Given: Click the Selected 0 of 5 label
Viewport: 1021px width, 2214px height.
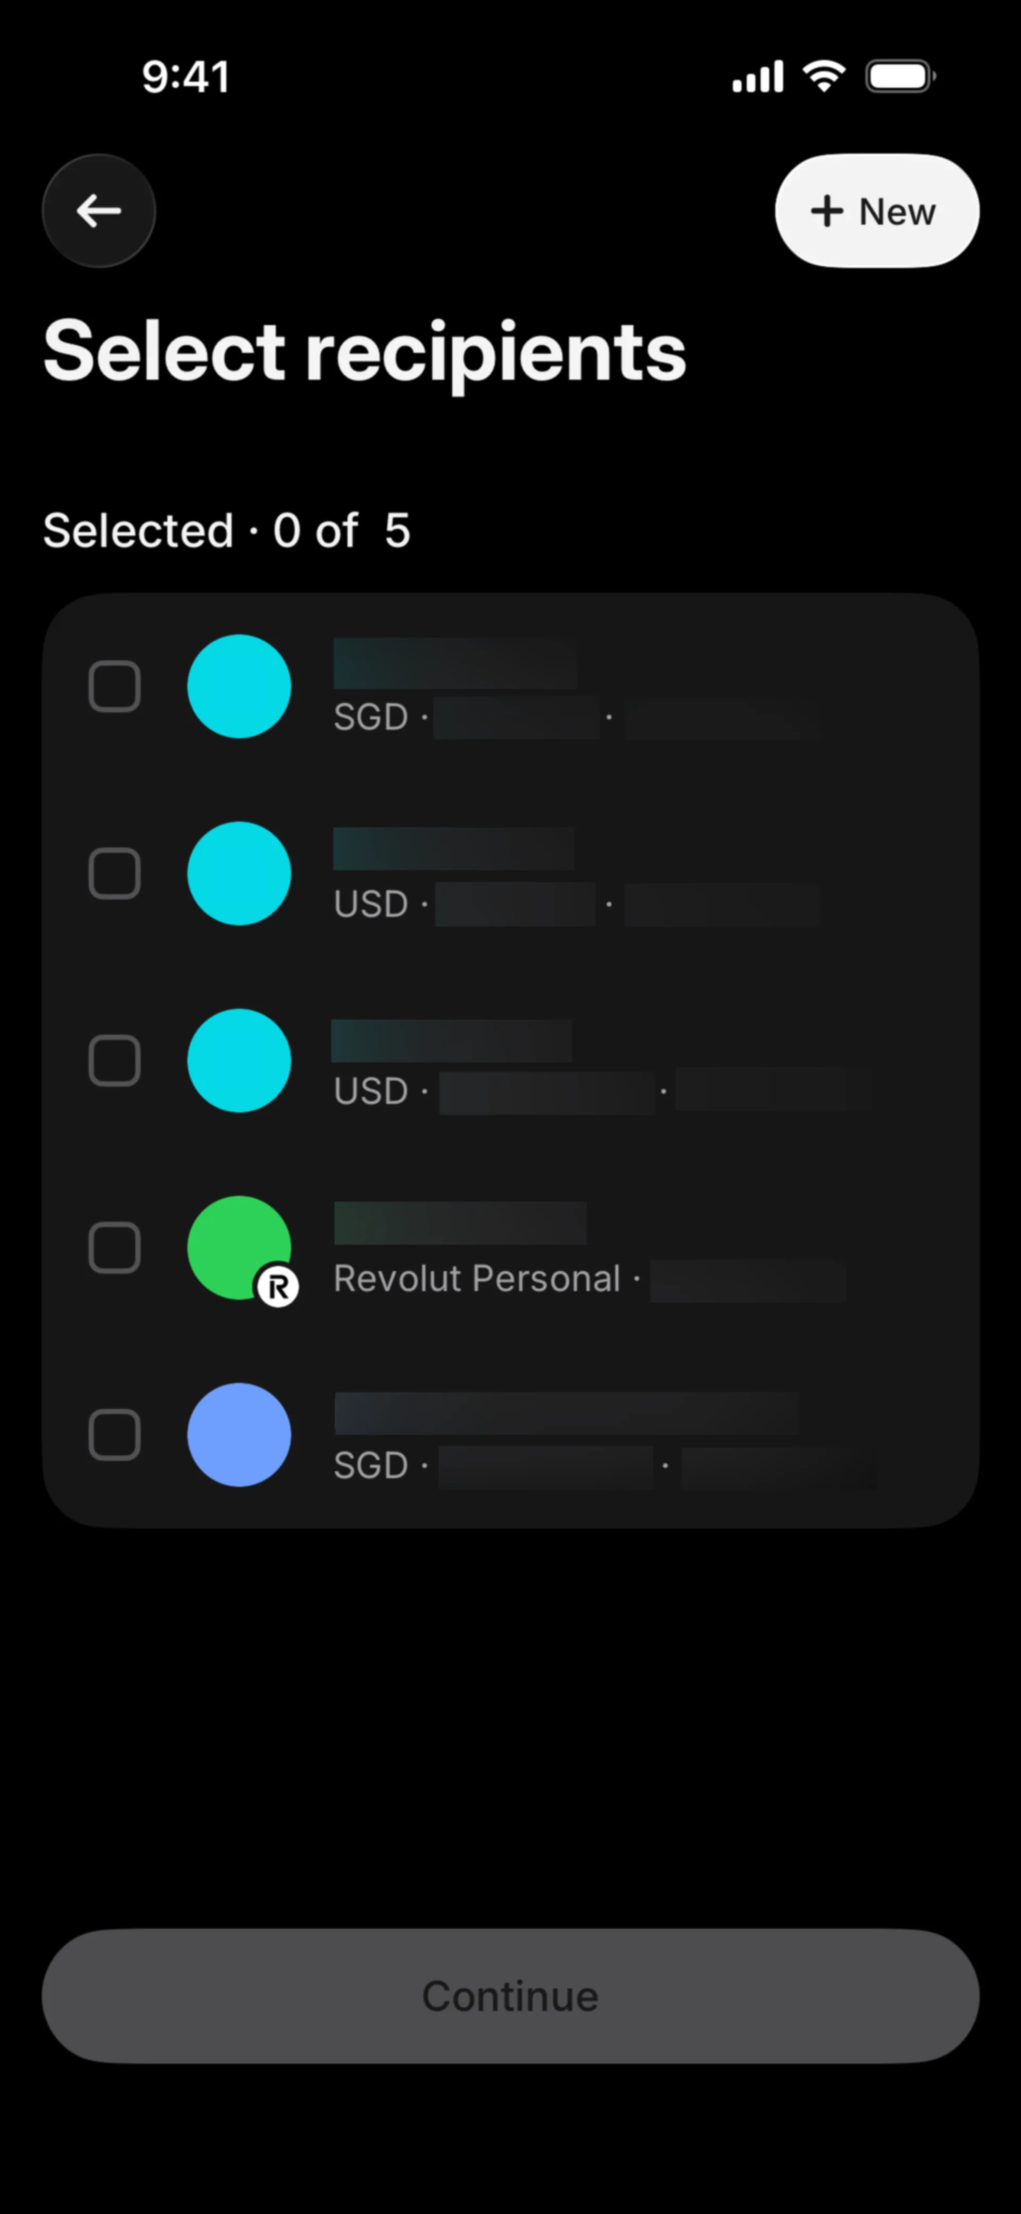Looking at the screenshot, I should [227, 530].
